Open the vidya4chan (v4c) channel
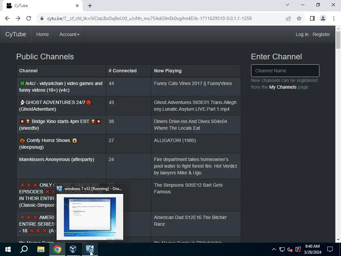The width and height of the screenshot is (341, 256). 61,87
